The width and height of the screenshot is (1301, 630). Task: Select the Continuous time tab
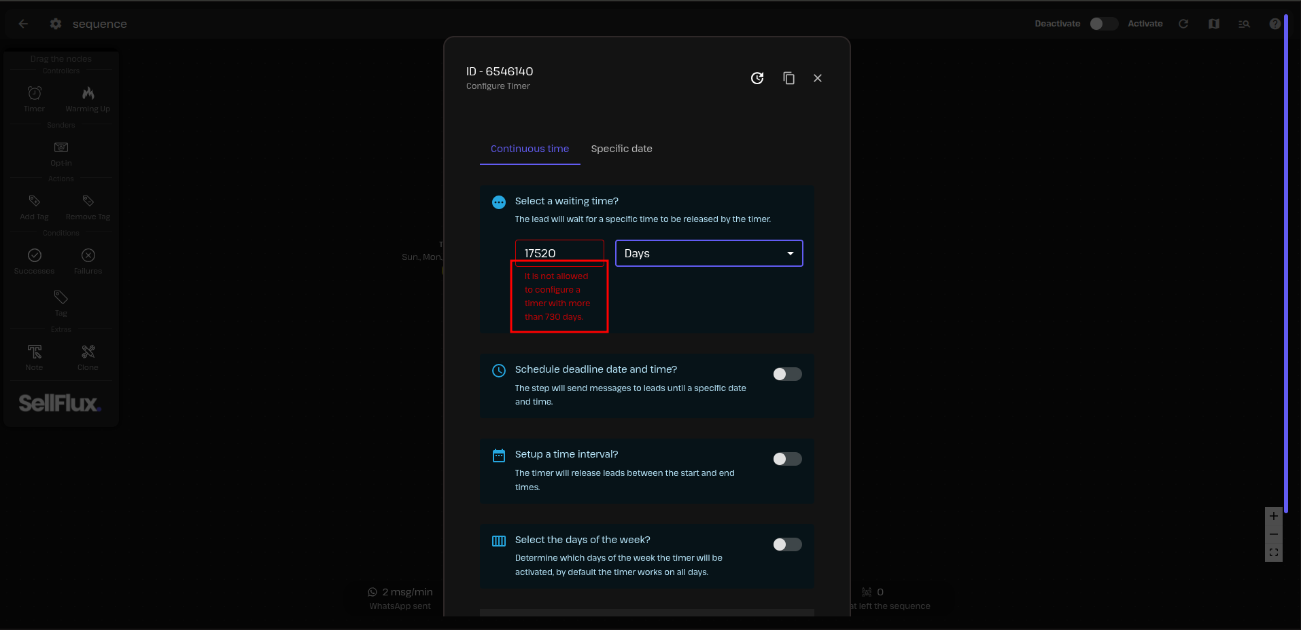(x=530, y=149)
